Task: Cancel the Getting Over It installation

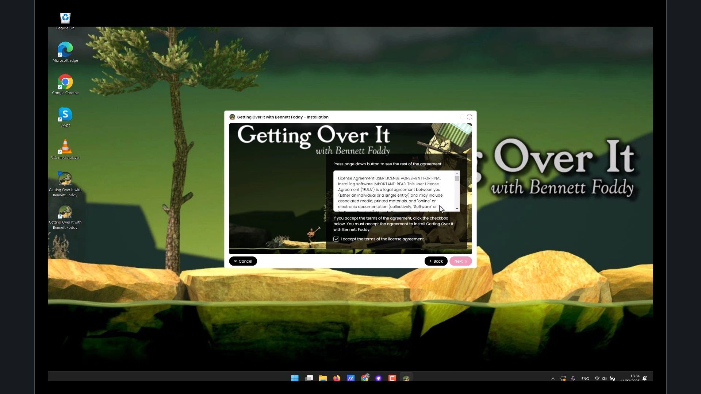Action: click(243, 261)
